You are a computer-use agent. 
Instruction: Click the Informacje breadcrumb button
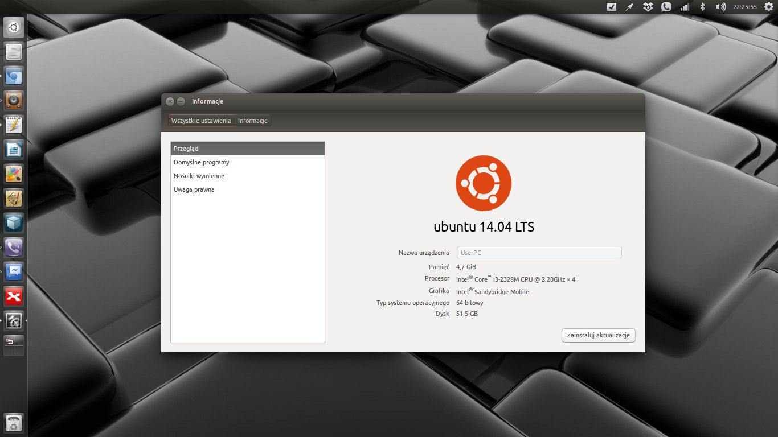[253, 121]
